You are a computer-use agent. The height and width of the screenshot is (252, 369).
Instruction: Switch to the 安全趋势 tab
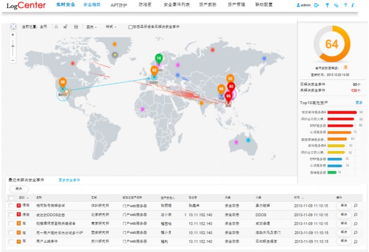click(x=92, y=4)
